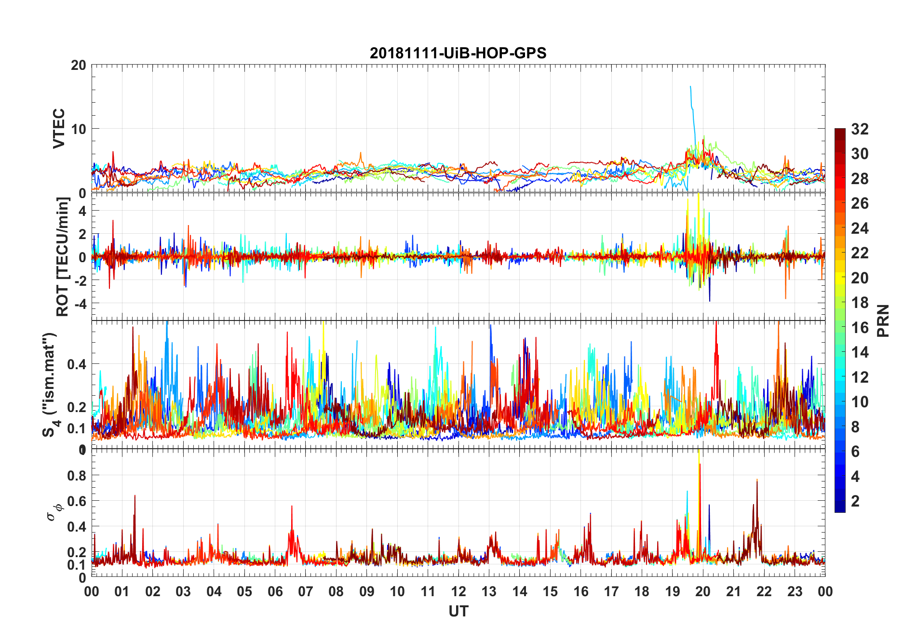The height and width of the screenshot is (641, 917).
Task: Click hour tick 20 on the UT axis
Action: pyautogui.click(x=703, y=591)
